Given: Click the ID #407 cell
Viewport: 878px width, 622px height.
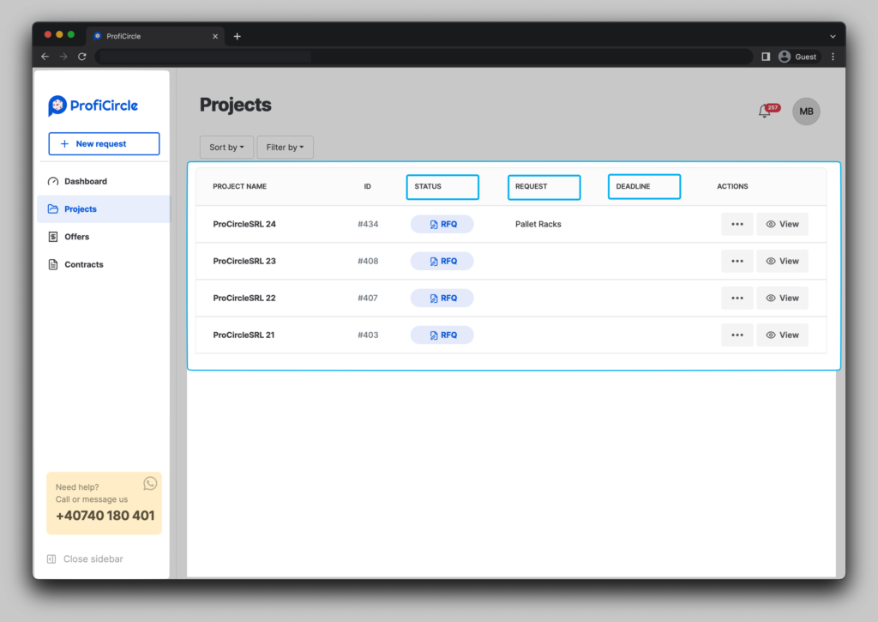Looking at the screenshot, I should point(368,298).
